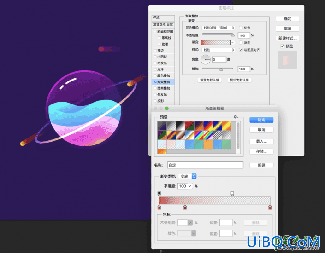
Task: Choose the blue-red-yellow gradient preset
Action: pyautogui.click(x=208, y=126)
